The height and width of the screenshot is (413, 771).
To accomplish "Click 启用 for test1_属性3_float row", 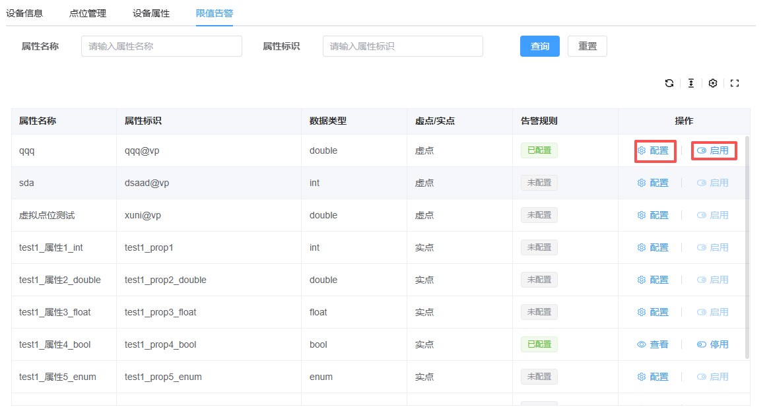I will (713, 312).
